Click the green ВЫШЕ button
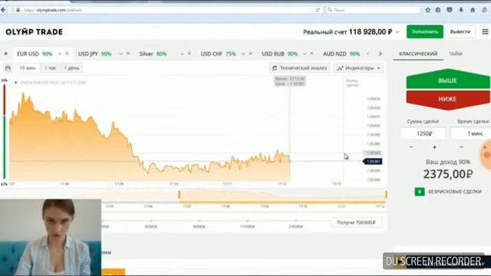This screenshot has height=276, width=491. tap(448, 79)
